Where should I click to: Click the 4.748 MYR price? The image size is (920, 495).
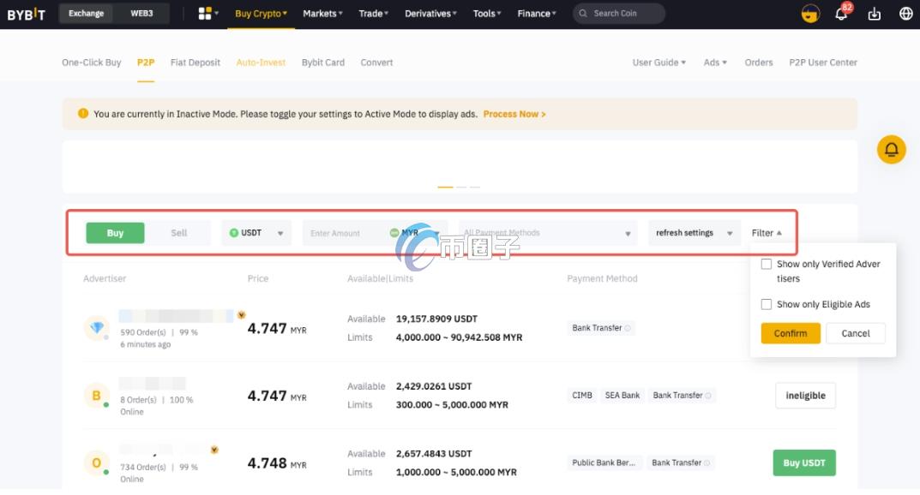click(x=277, y=463)
